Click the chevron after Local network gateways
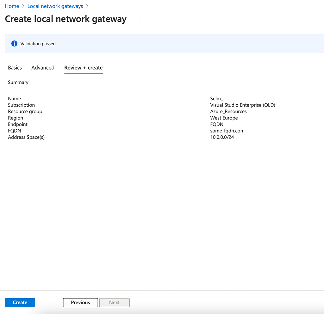Screen dimensions: 324x314 click(87, 6)
